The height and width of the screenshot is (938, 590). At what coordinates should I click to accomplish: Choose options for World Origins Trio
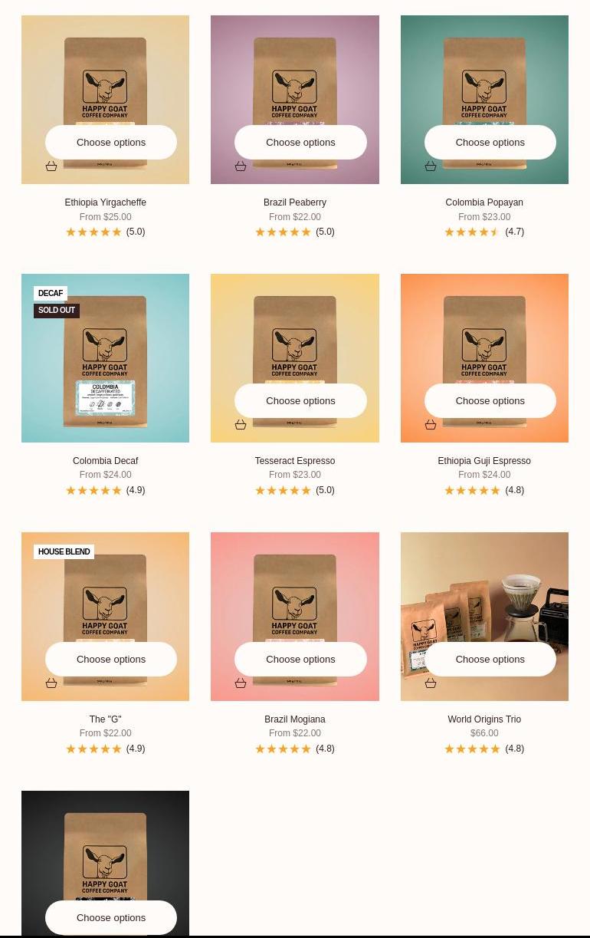490,660
